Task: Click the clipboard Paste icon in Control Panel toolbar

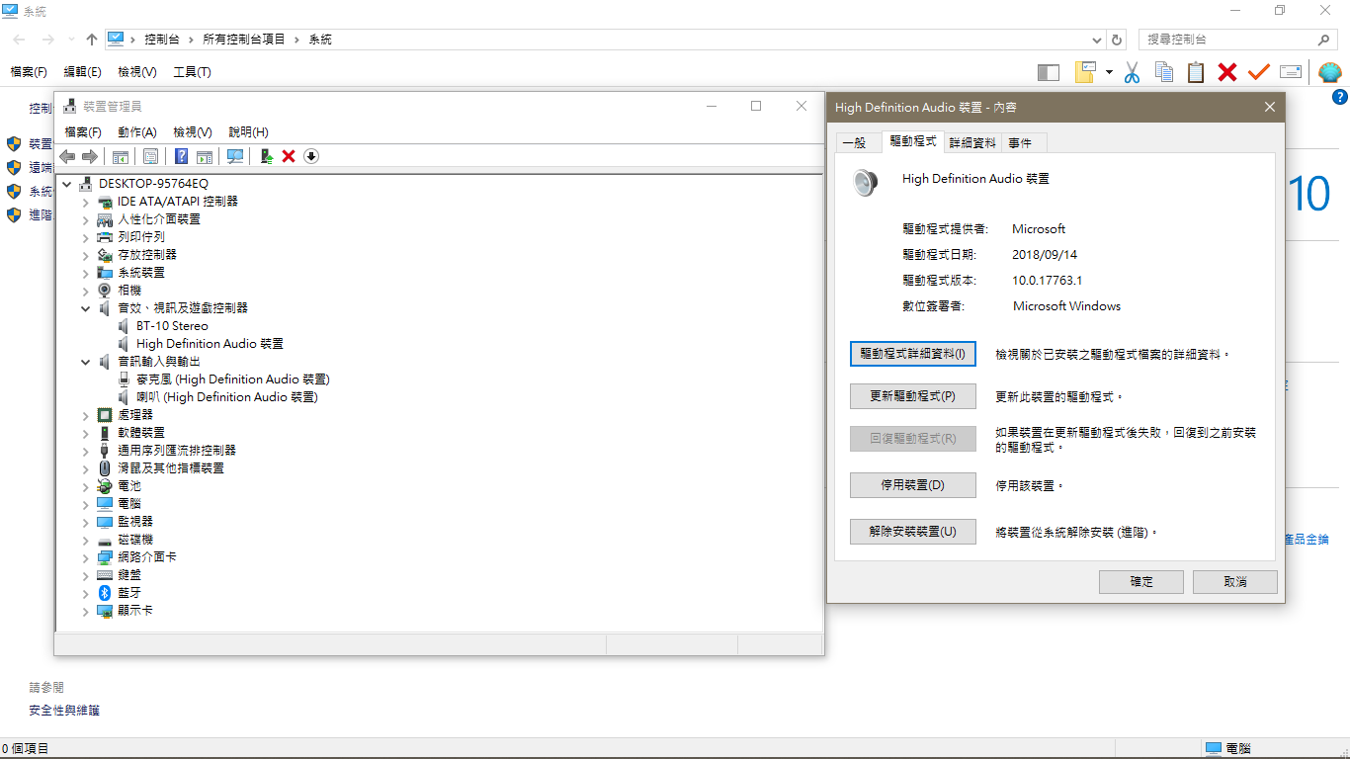Action: coord(1196,72)
